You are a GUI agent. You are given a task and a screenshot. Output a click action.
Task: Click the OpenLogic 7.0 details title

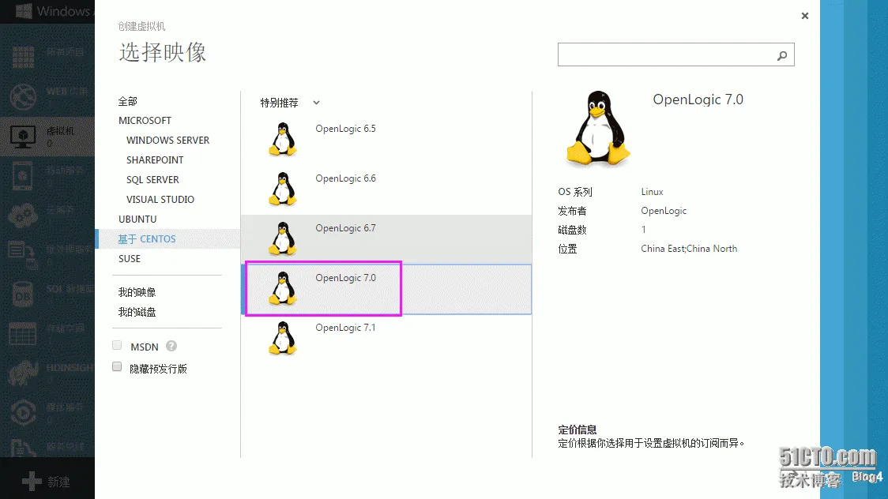pos(698,99)
